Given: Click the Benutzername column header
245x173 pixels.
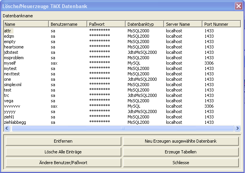Looking at the screenshot, I should coord(68,24).
